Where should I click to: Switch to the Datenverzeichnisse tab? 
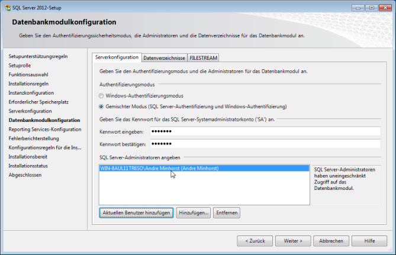pos(164,57)
